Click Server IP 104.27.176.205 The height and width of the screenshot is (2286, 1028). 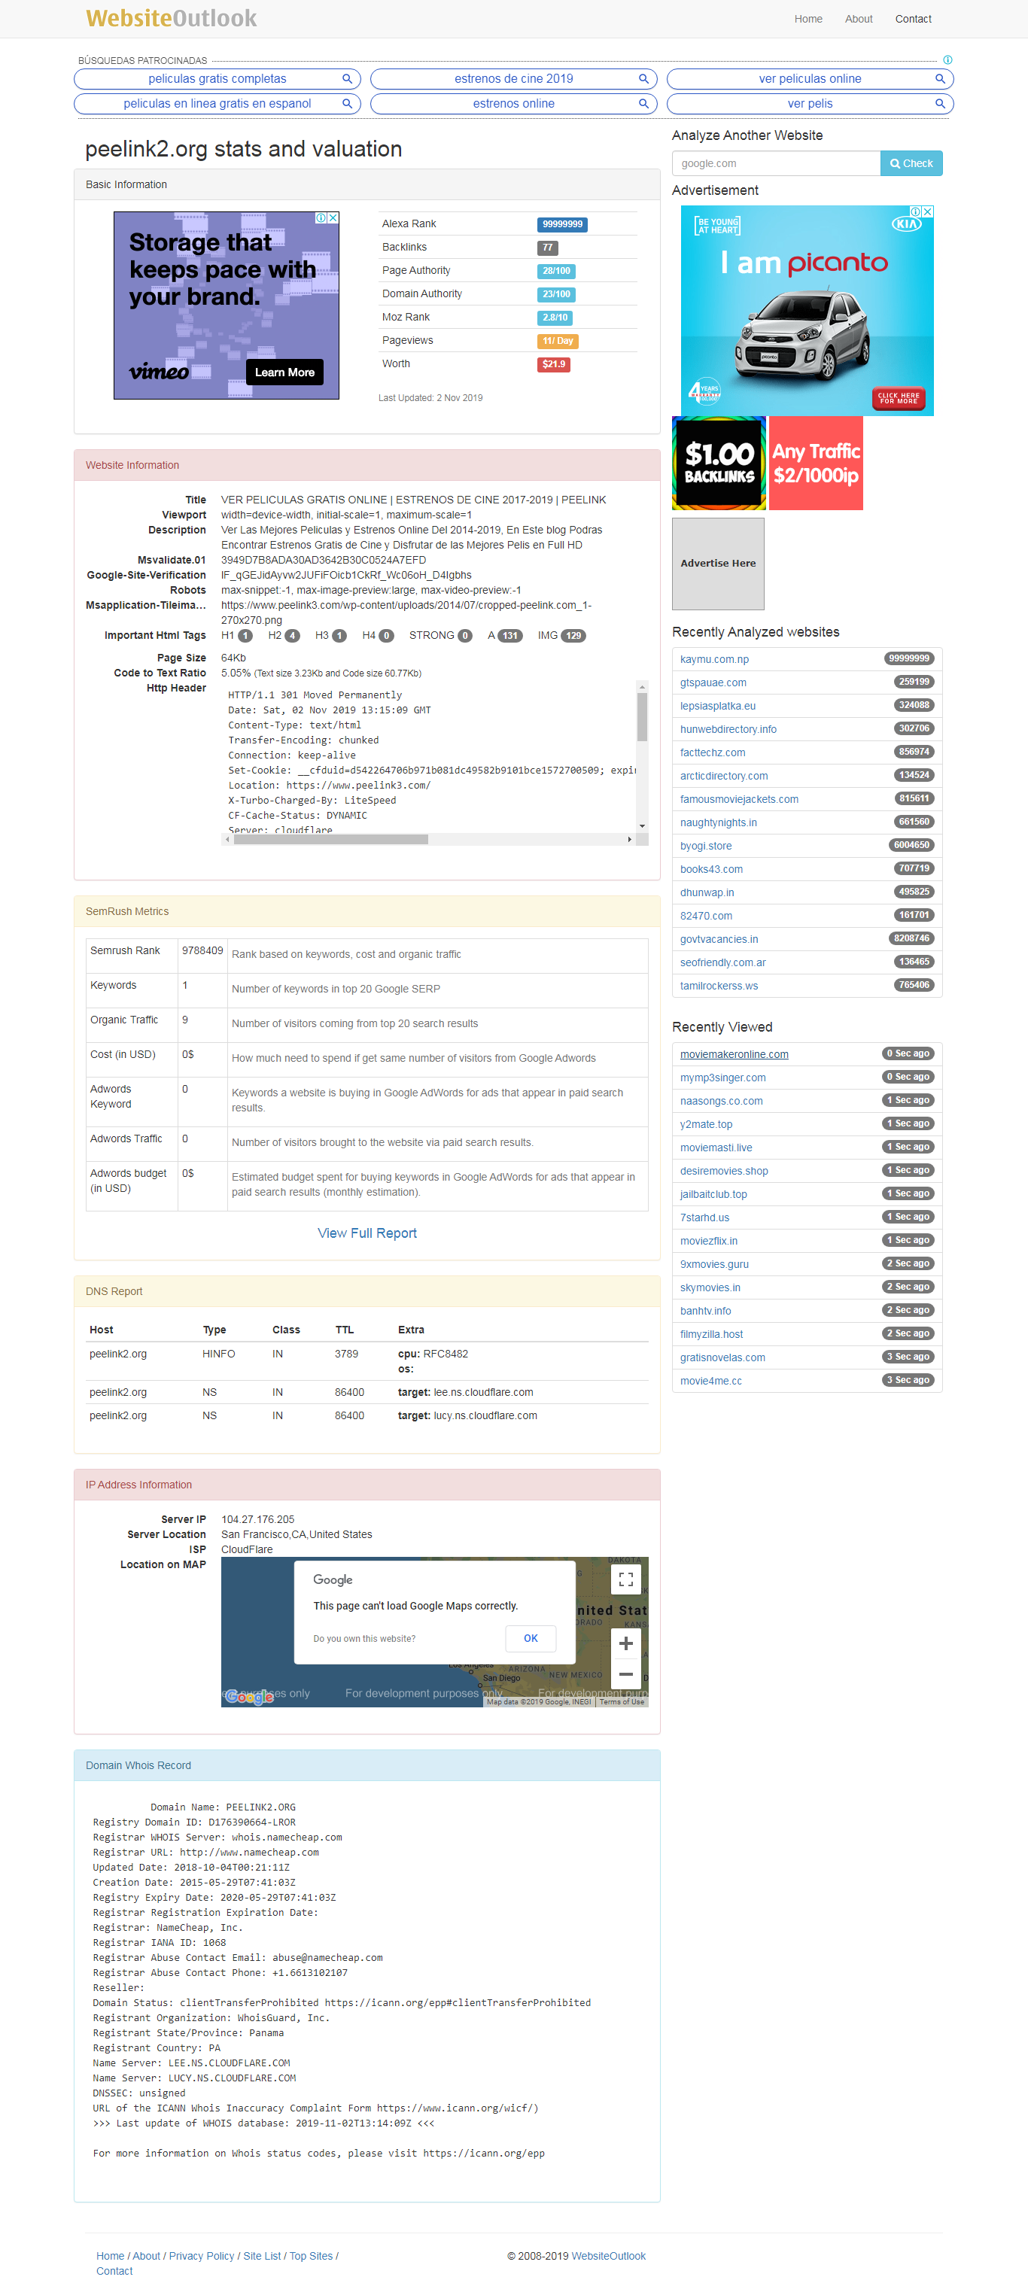coord(257,1519)
